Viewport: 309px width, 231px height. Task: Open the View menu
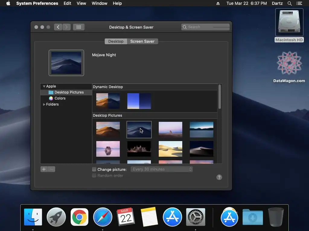pyautogui.click(x=81, y=3)
